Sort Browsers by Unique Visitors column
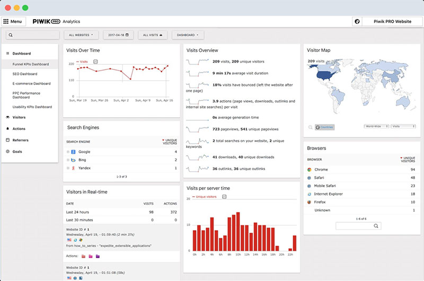Image resolution: width=424 pixels, height=281 pixels. pos(408,159)
